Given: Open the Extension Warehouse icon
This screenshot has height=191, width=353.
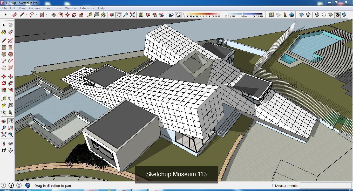Looking at the screenshot, I should (x=155, y=15).
